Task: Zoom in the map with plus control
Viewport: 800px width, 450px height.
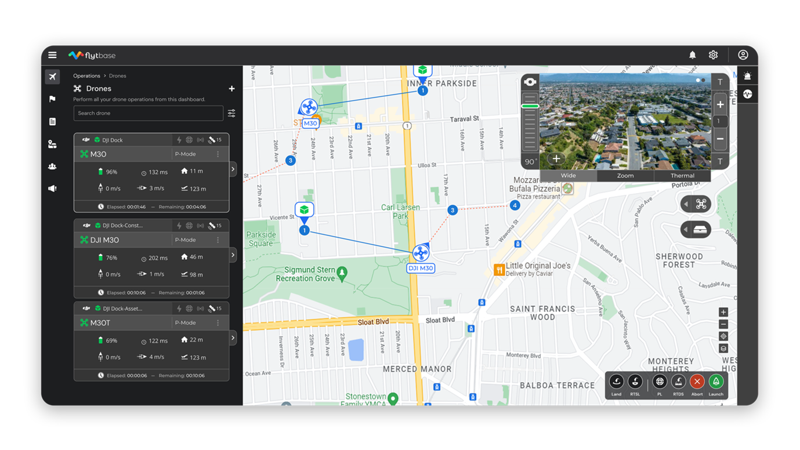Action: (723, 313)
